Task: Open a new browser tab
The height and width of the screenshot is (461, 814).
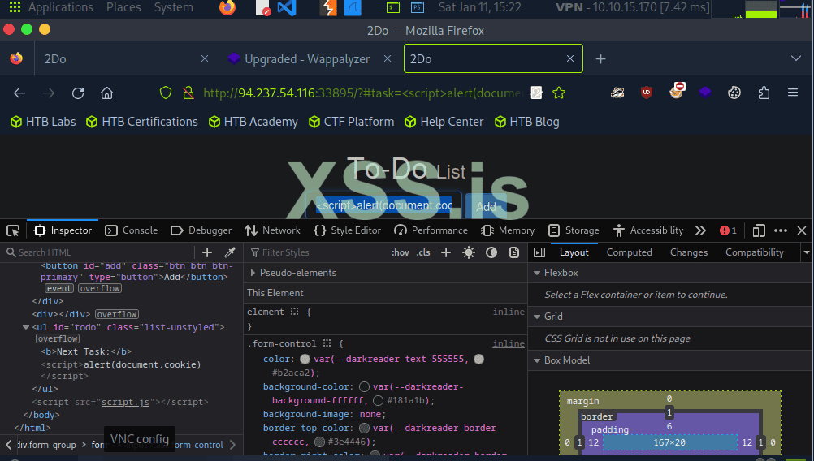Action: [x=600, y=58]
